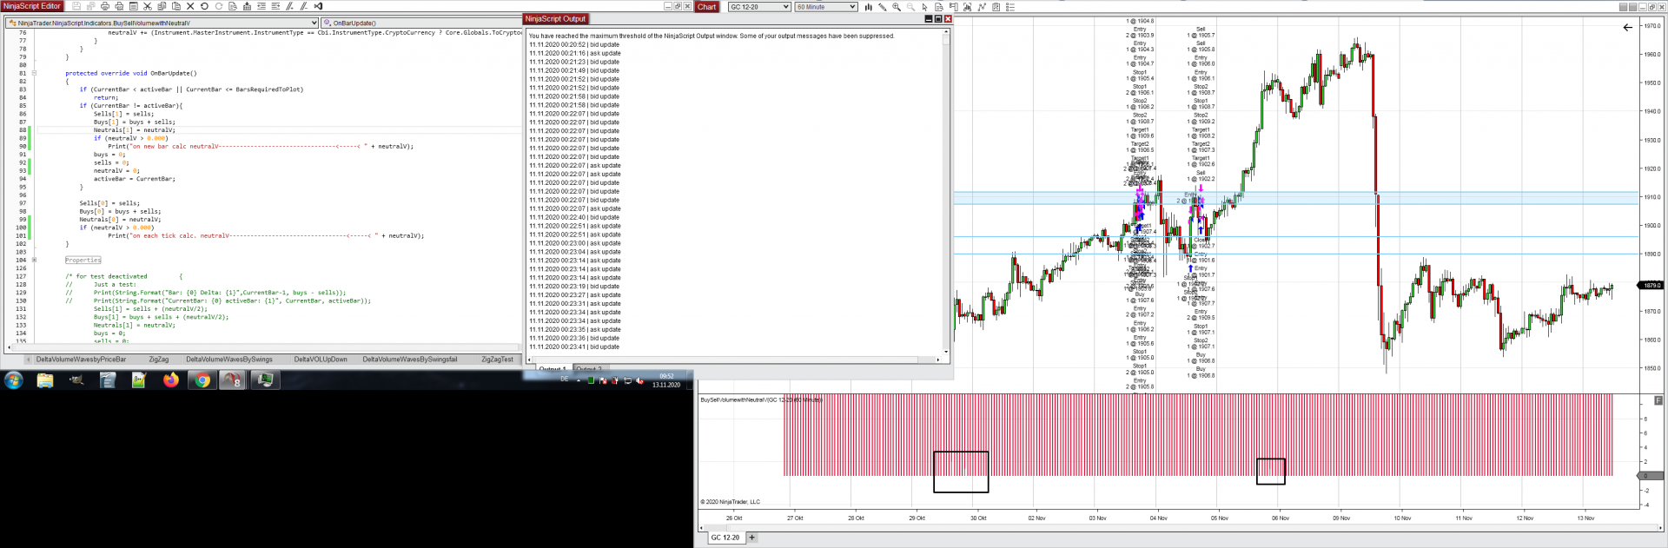Image resolution: width=1668 pixels, height=548 pixels.
Task: Click the Visual Studio icon in editor toolbar
Action: pyautogui.click(x=318, y=6)
